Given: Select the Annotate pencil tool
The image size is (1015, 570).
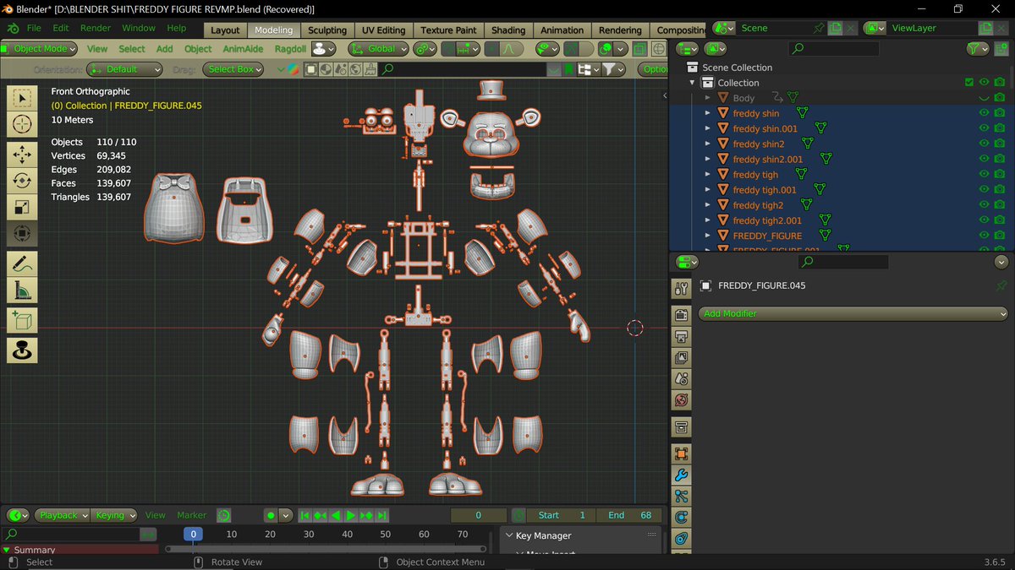Looking at the screenshot, I should (x=22, y=263).
